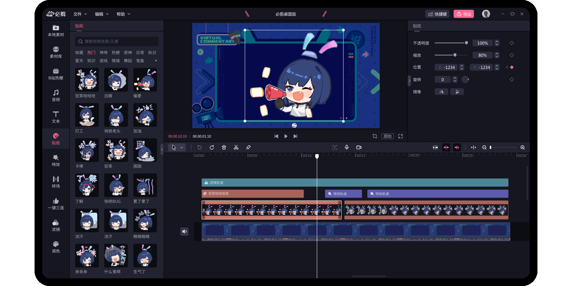
Task: Click the rotation value stepper arrows
Action: (x=455, y=79)
